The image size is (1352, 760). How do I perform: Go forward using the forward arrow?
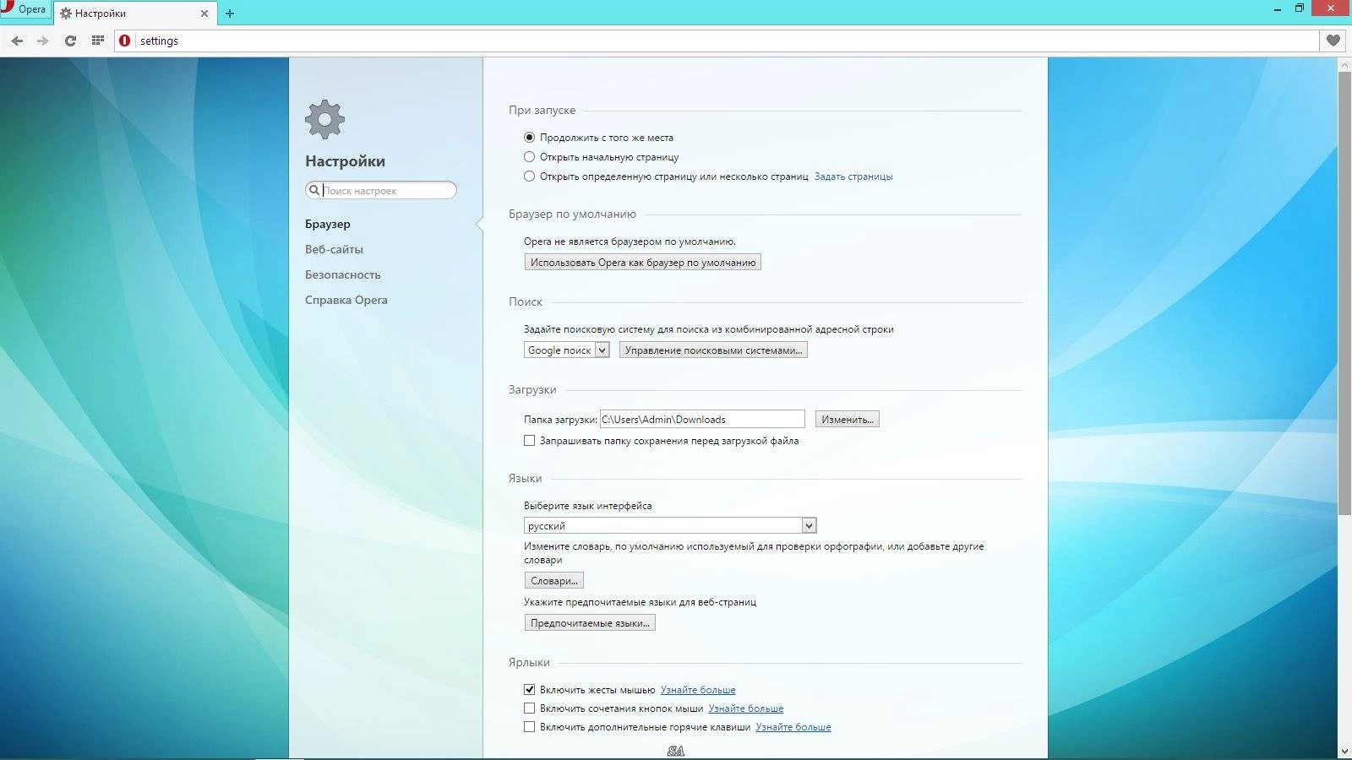tap(43, 41)
